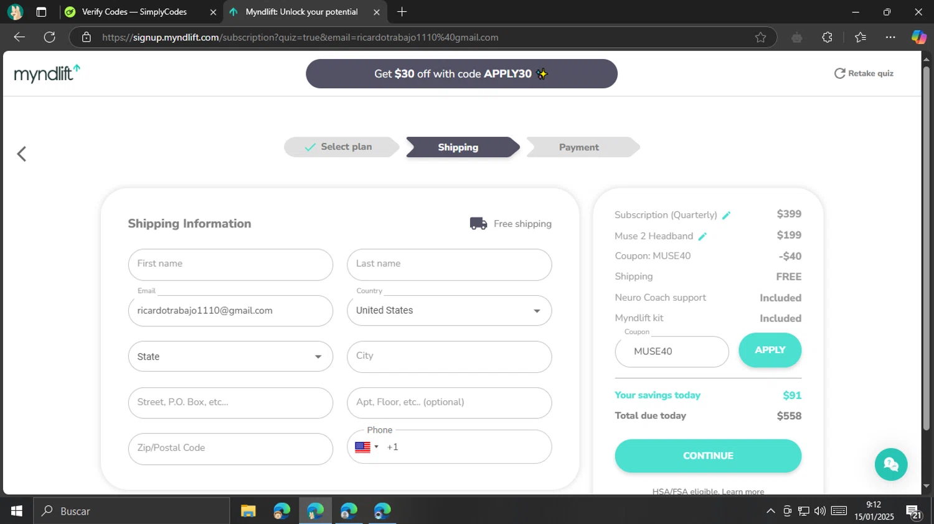934x524 pixels.
Task: Open browser settings and more menu
Action: [x=890, y=37]
